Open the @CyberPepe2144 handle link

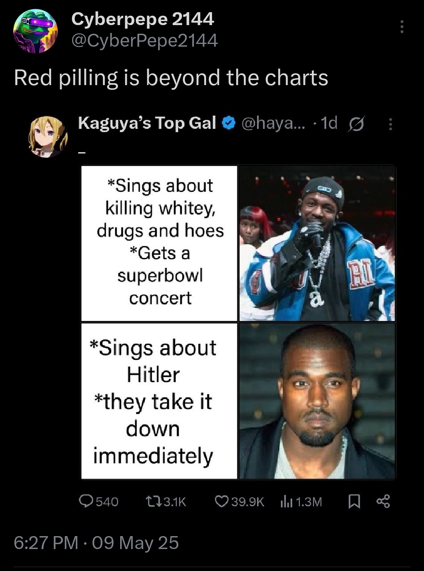point(144,40)
